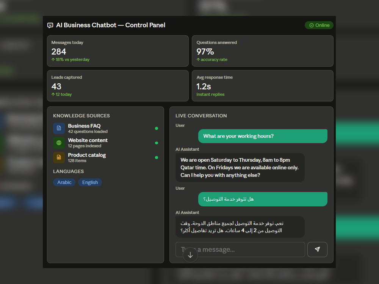Click the green status dot for Product catalog
Screen dimensions: 379x284
(x=157, y=158)
